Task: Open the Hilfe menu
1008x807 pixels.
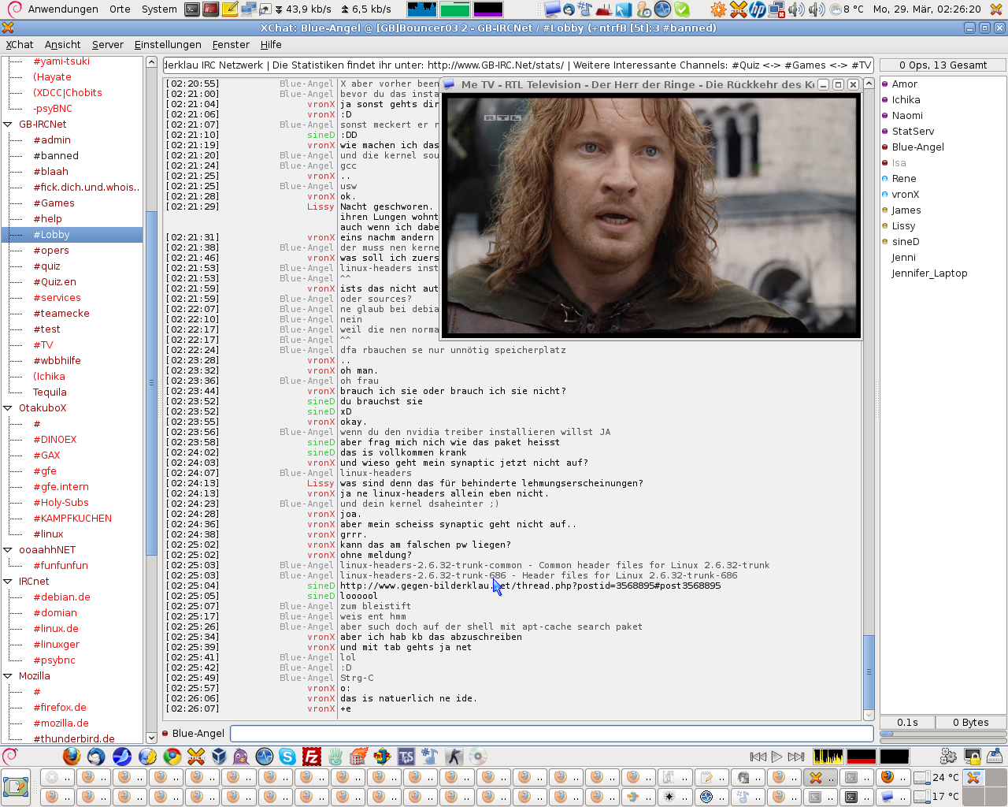Action: 271,45
